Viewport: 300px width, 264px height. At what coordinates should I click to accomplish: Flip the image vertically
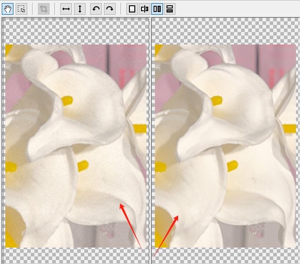coord(80,9)
